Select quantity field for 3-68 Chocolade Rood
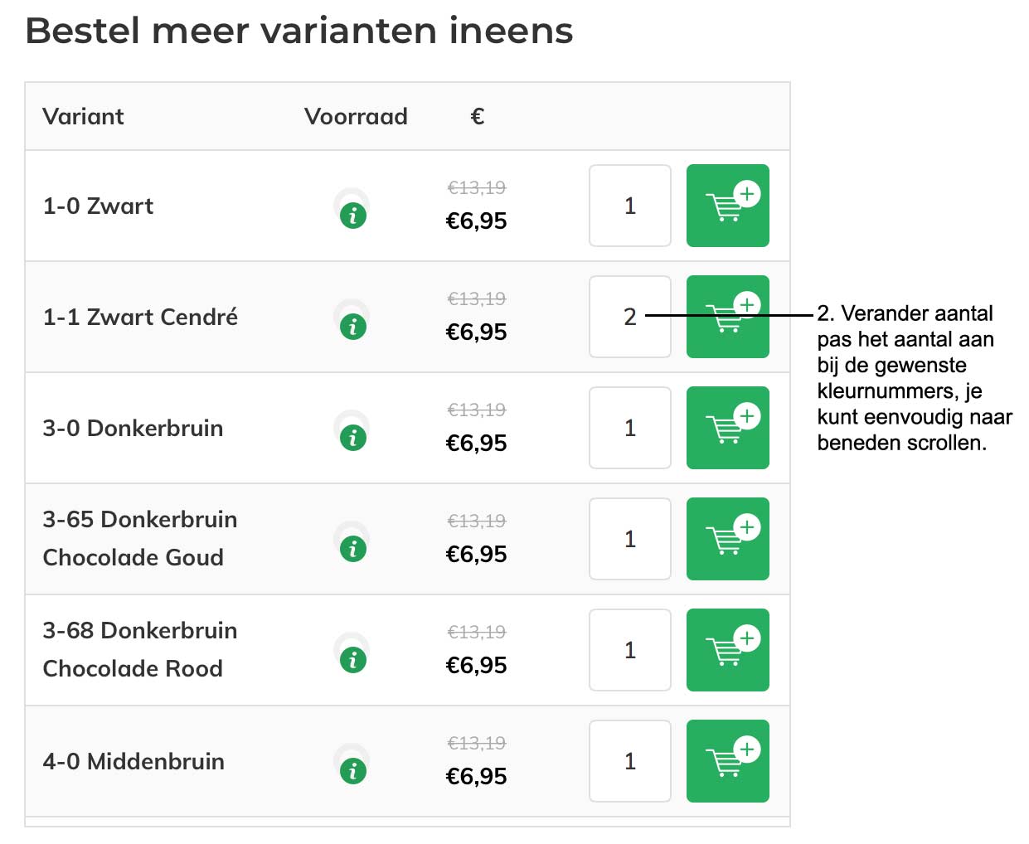The height and width of the screenshot is (844, 1029). coord(630,650)
